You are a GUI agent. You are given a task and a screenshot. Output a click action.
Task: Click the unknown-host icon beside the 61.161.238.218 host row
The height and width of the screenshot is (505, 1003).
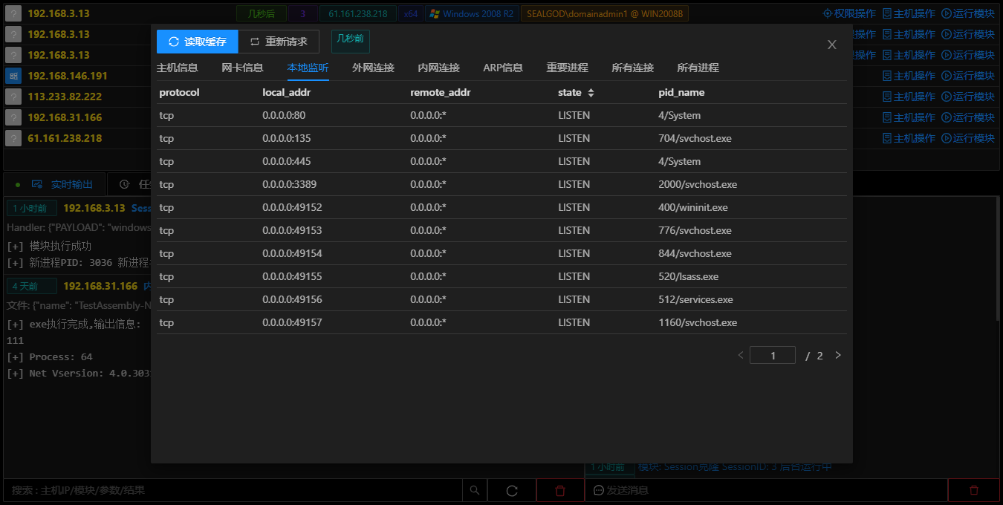click(13, 138)
